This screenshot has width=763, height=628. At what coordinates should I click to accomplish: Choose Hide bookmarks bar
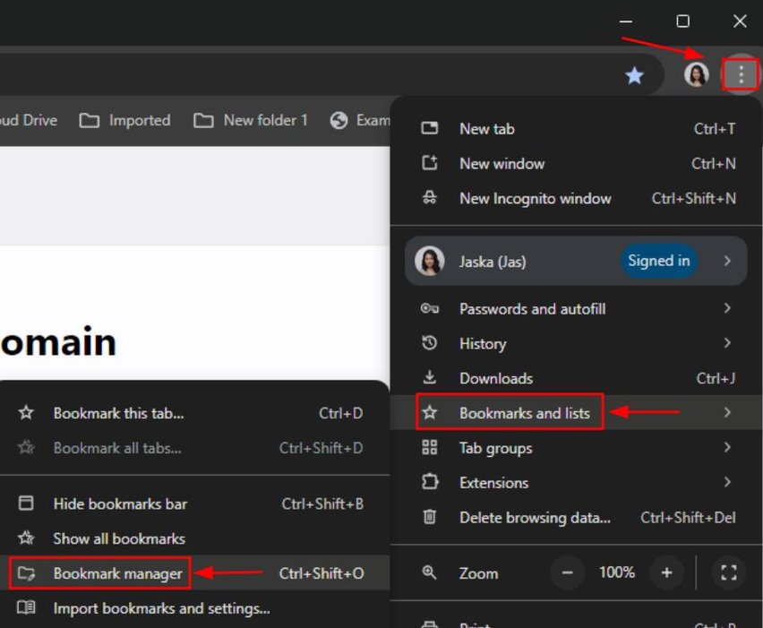click(194, 503)
